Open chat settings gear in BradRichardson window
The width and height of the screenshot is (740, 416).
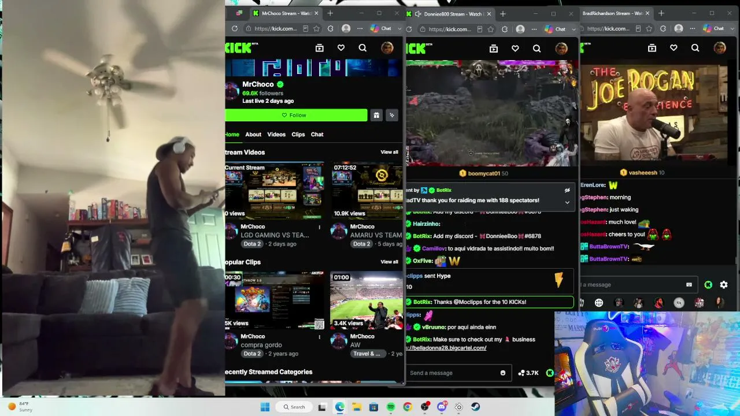coord(724,285)
